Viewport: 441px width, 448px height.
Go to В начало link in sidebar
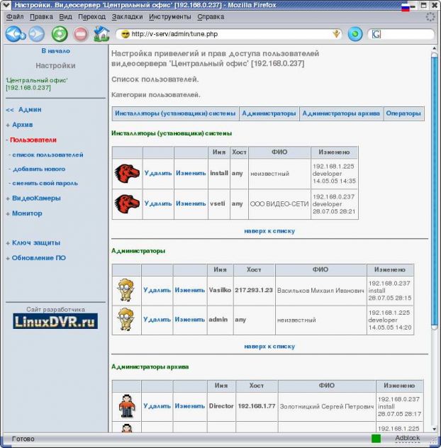pyautogui.click(x=55, y=51)
